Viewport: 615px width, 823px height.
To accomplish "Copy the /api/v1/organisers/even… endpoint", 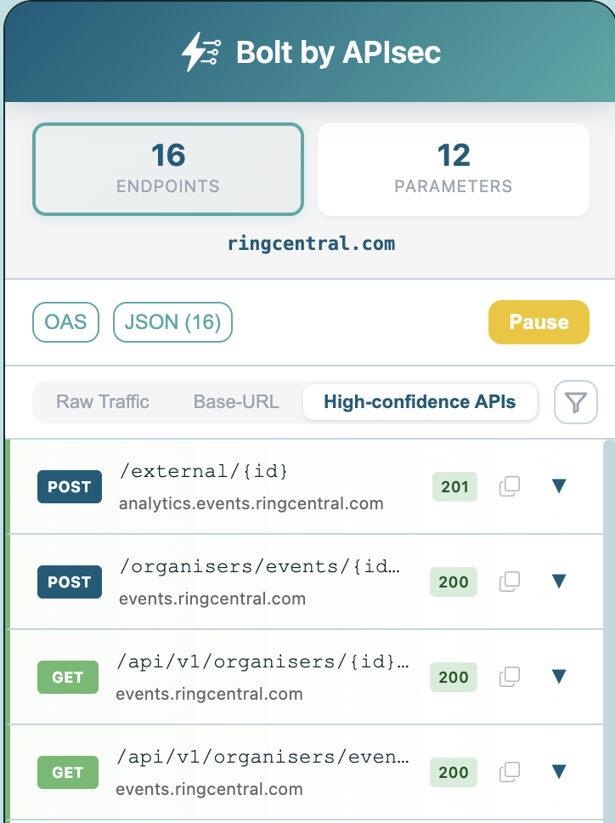I will [x=509, y=772].
